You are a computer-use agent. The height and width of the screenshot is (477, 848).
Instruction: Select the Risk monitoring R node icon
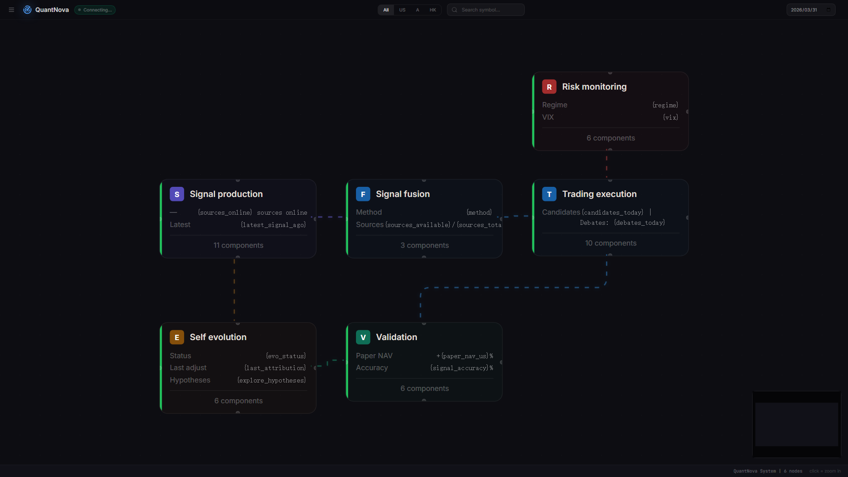point(549,87)
